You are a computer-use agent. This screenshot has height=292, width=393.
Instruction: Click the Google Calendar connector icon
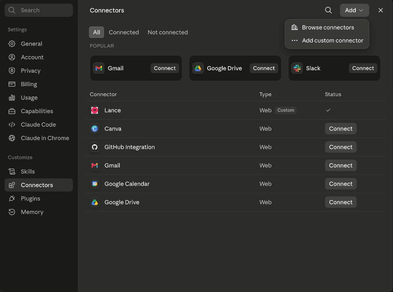point(95,184)
